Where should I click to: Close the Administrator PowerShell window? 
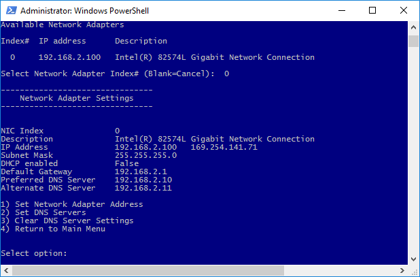pyautogui.click(x=404, y=10)
